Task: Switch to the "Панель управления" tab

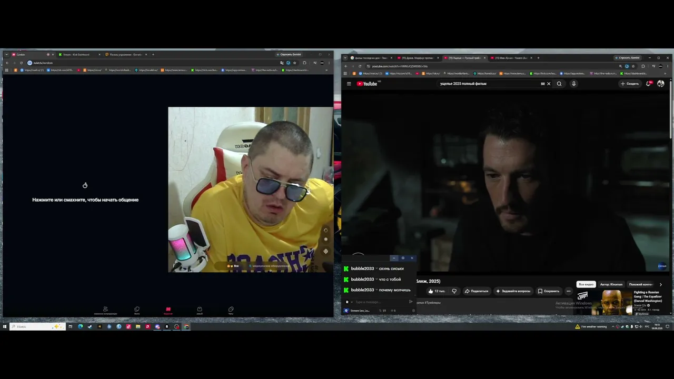Action: click(x=125, y=54)
